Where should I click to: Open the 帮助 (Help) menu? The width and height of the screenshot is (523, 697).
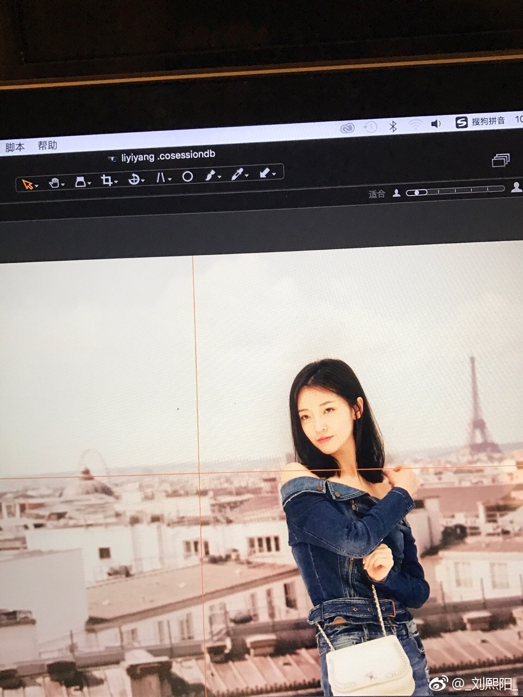(48, 145)
